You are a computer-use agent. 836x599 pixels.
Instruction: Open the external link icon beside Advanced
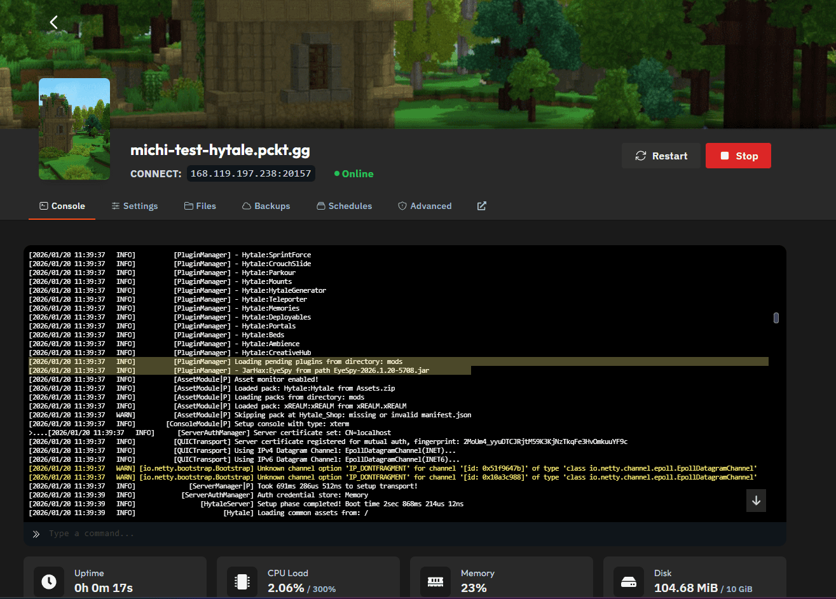(x=481, y=205)
